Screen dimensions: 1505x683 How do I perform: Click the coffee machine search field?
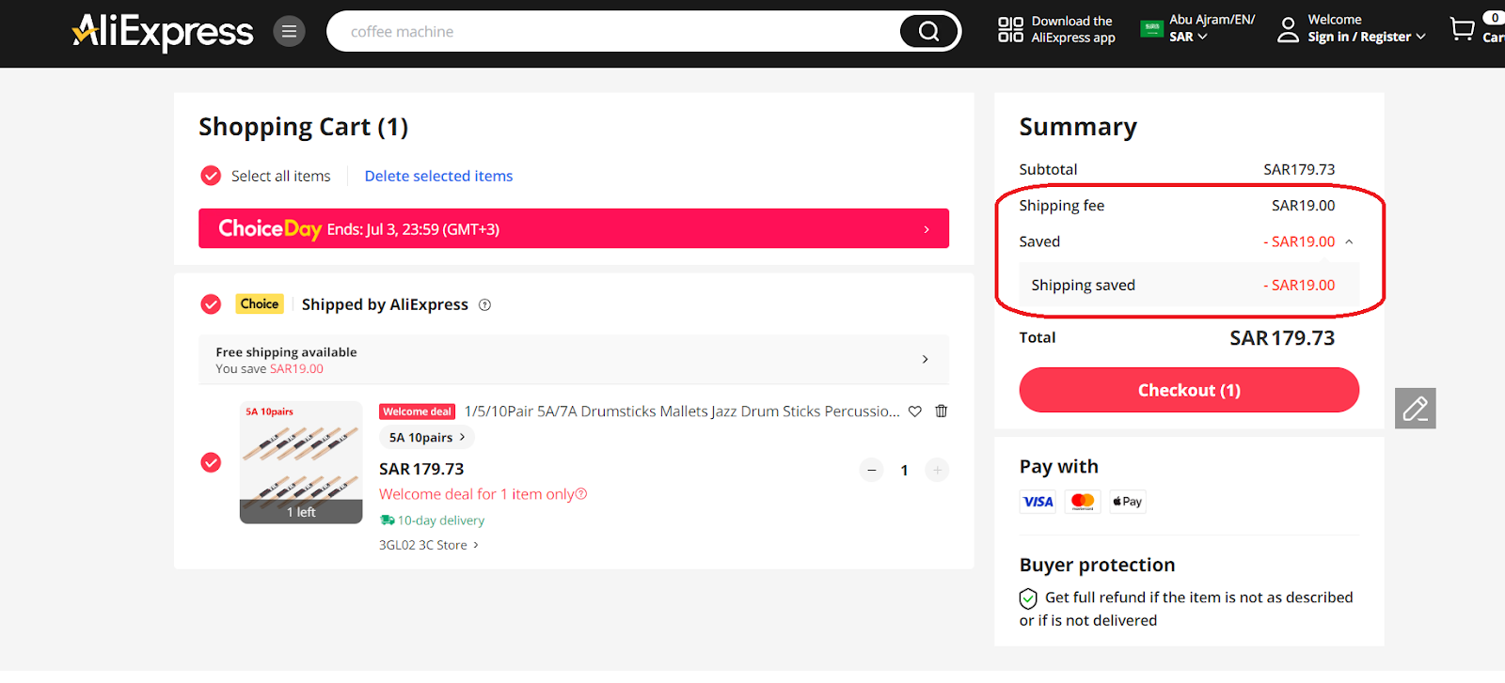tap(611, 32)
